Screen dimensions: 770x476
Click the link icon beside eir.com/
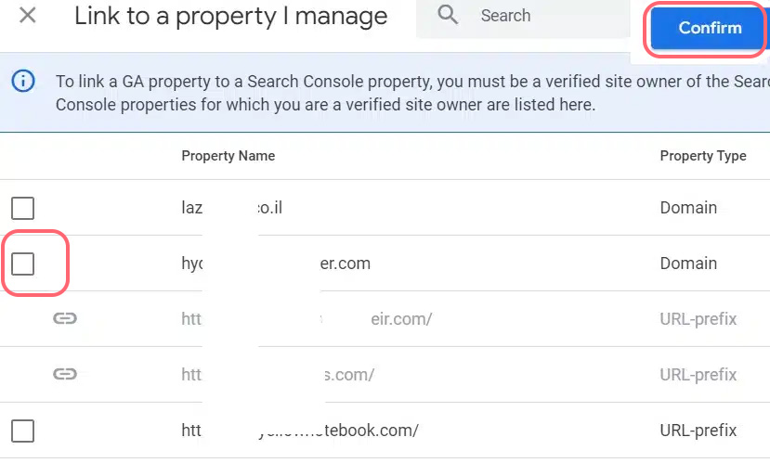pyautogui.click(x=65, y=319)
